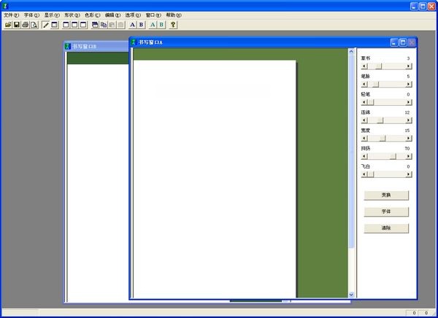Decrease 宽度 with its left arrow

pyautogui.click(x=364, y=138)
